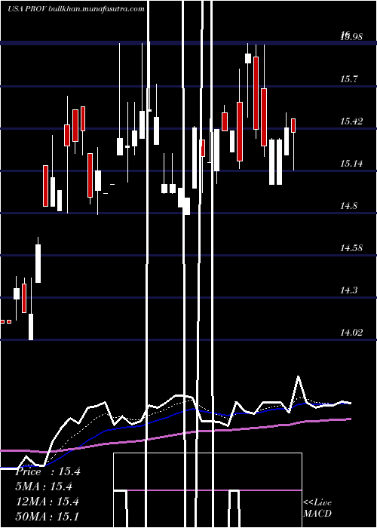
Task: Click the 14.58 price axis label
Action: pyautogui.click(x=351, y=248)
